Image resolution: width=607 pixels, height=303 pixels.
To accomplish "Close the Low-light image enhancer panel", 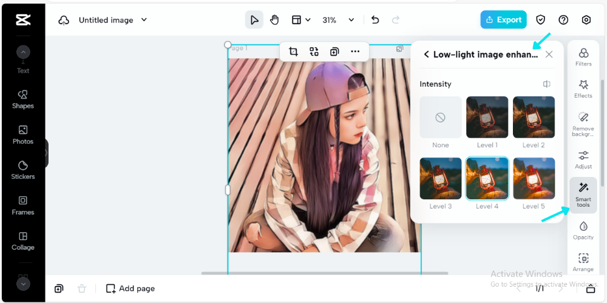I will pos(549,55).
